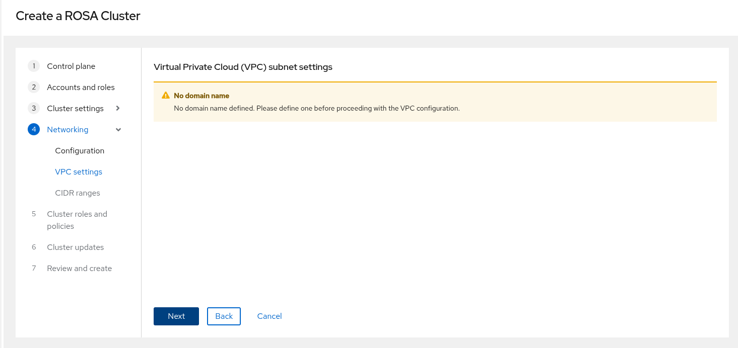Viewport: 738px width, 348px height.
Task: Open the Control plane step
Action: click(x=71, y=66)
